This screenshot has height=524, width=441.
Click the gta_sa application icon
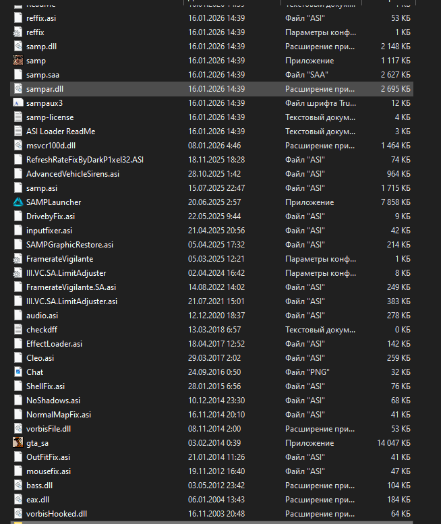pos(18,443)
